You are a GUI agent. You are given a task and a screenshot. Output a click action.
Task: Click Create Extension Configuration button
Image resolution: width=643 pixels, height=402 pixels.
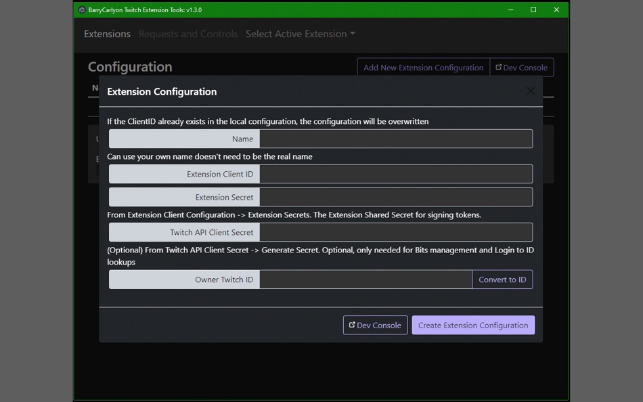point(473,325)
